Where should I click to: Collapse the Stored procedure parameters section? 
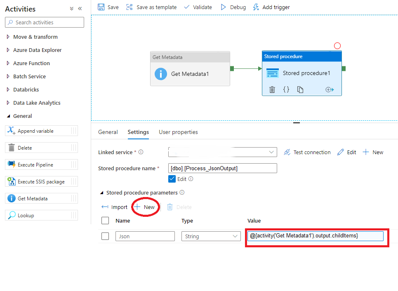click(101, 193)
